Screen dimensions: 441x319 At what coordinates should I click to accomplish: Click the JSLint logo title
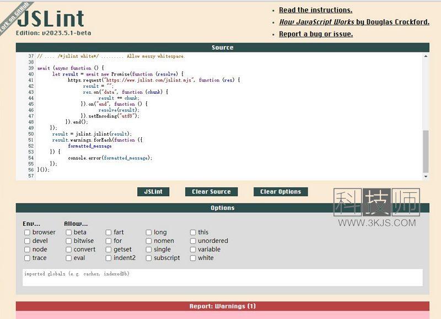tap(51, 19)
